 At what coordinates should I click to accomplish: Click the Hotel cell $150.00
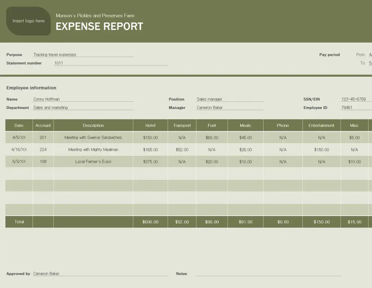click(150, 138)
